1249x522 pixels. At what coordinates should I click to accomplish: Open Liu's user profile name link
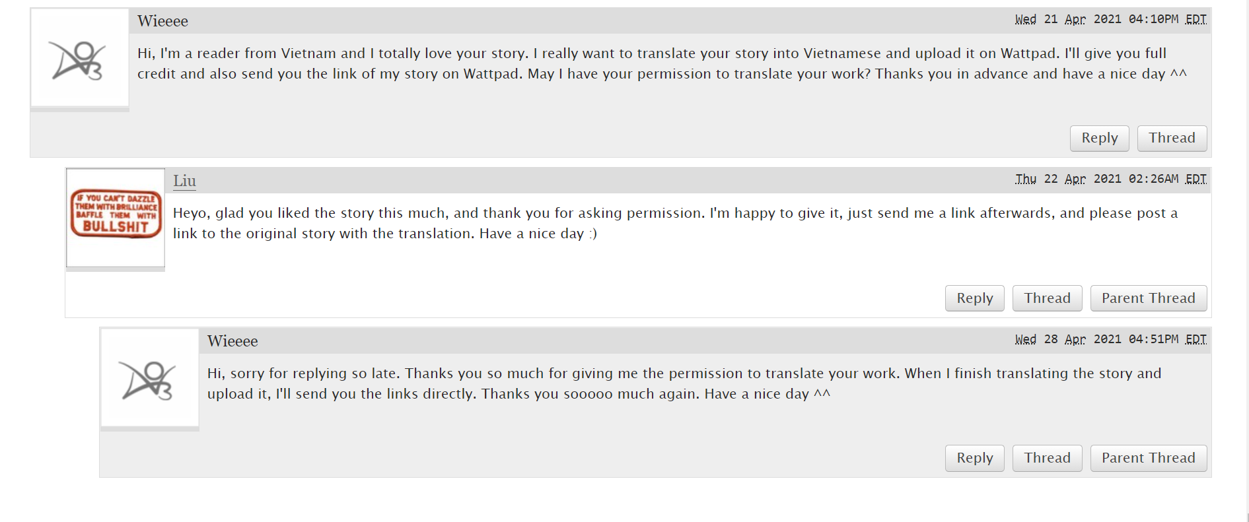coord(184,181)
